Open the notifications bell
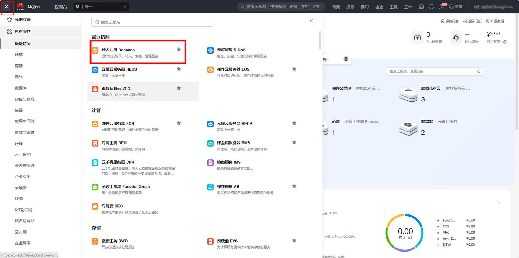The image size is (519, 258). pos(431,6)
